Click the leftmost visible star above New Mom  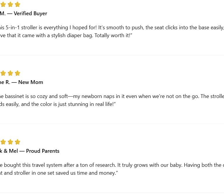(3, 73)
